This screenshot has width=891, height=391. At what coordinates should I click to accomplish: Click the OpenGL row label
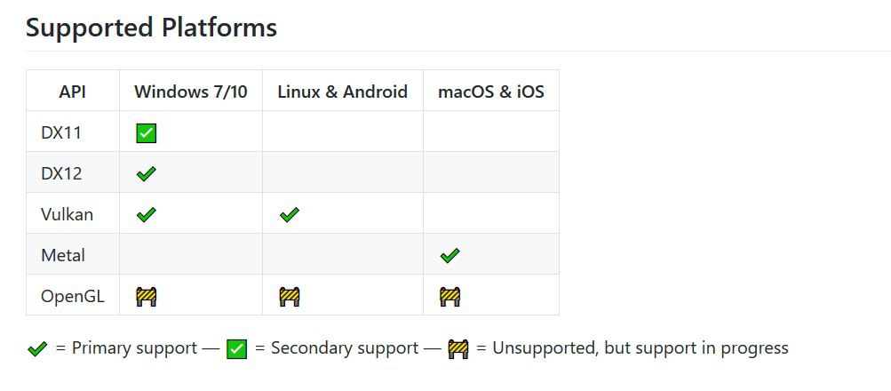(x=73, y=297)
